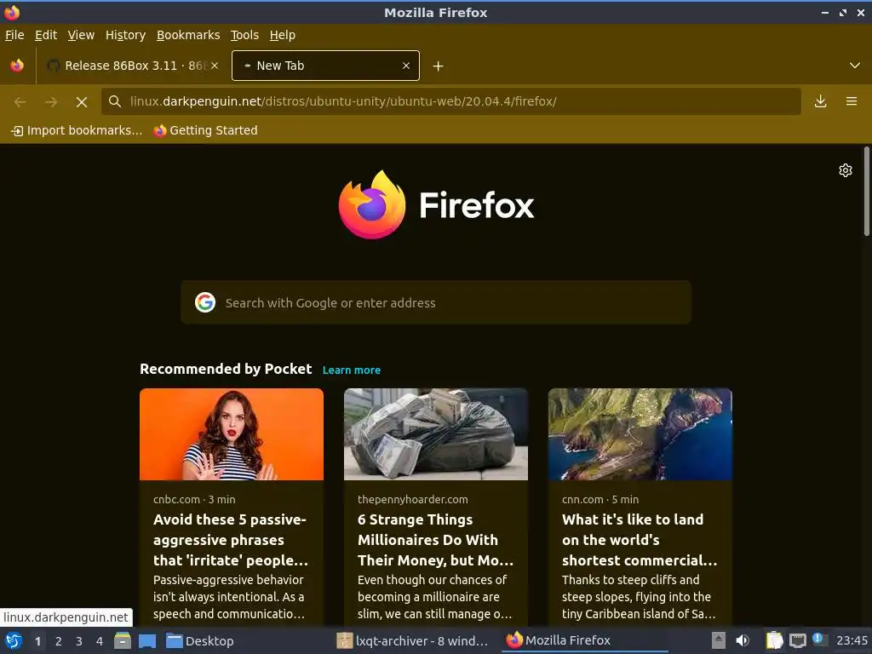Minimize the Firefox window
The image size is (872, 654).
point(824,12)
